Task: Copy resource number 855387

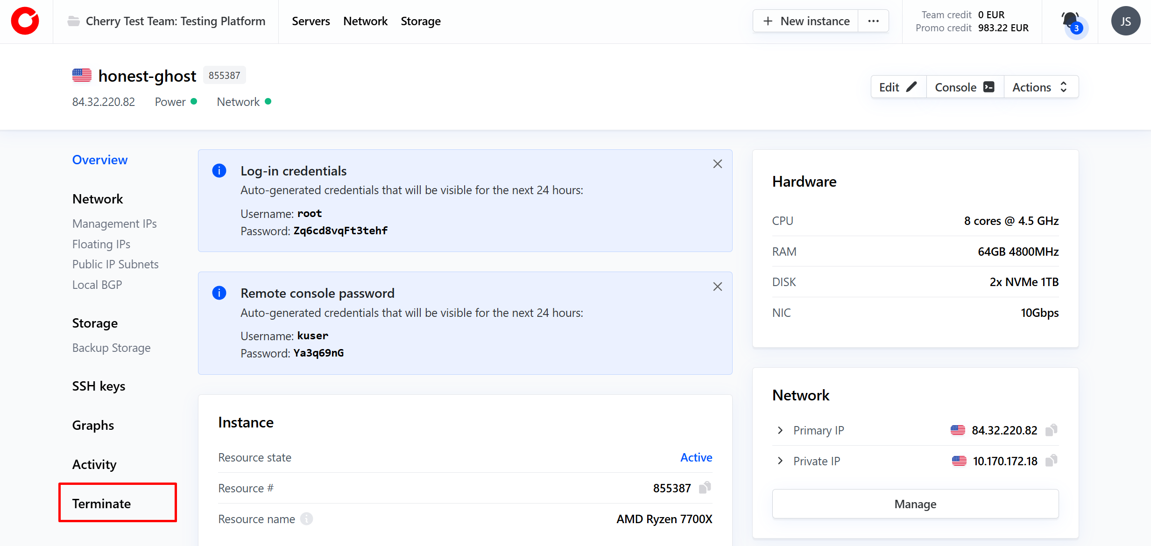Action: tap(705, 488)
